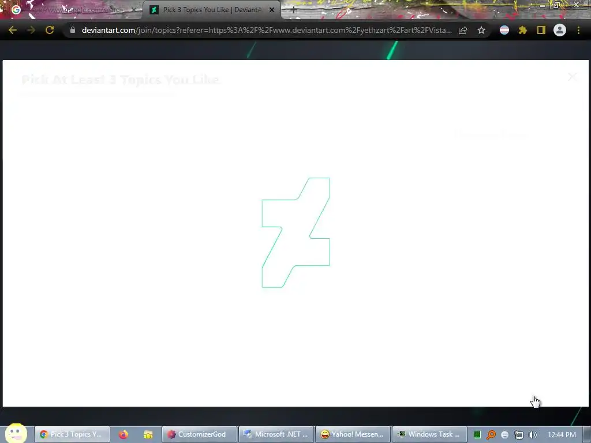The width and height of the screenshot is (591, 443).
Task: Open the Extensions puzzle piece menu
Action: click(523, 30)
